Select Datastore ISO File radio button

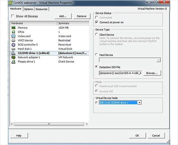pyautogui.click(x=96, y=67)
